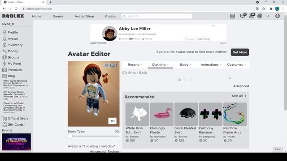
Task: Open Creators of Color blog post
Action: click(x=14, y=108)
